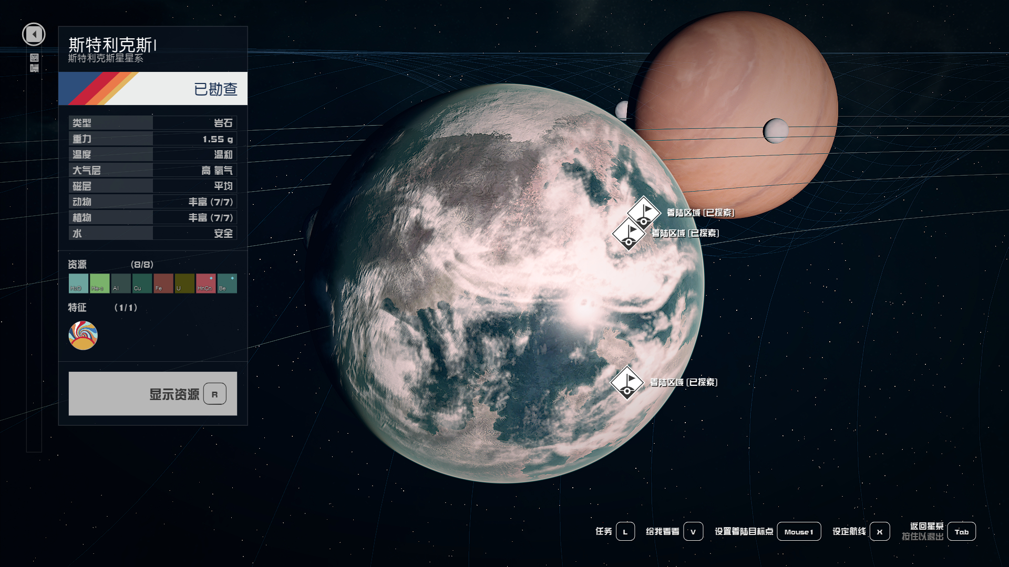Click the 任务 L key hint

[615, 531]
